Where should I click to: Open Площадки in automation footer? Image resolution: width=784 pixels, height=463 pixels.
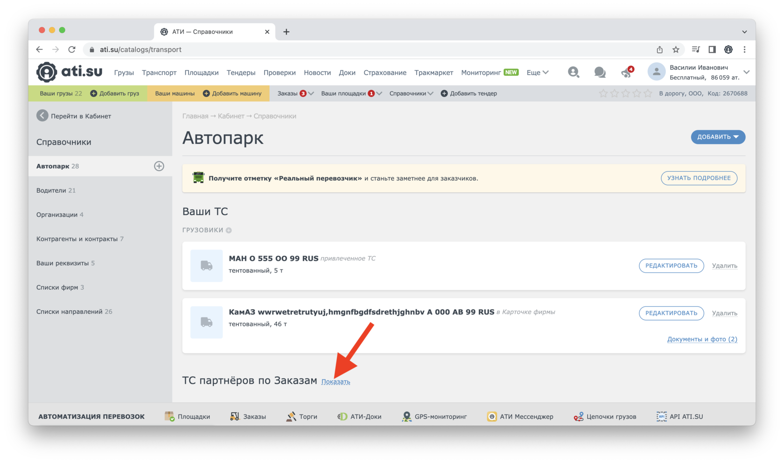click(x=187, y=416)
